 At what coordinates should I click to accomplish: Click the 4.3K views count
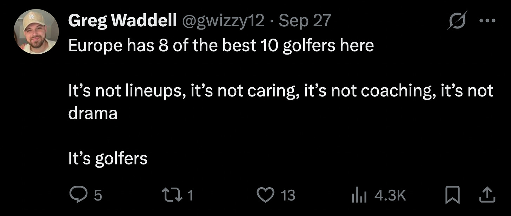click(x=390, y=195)
